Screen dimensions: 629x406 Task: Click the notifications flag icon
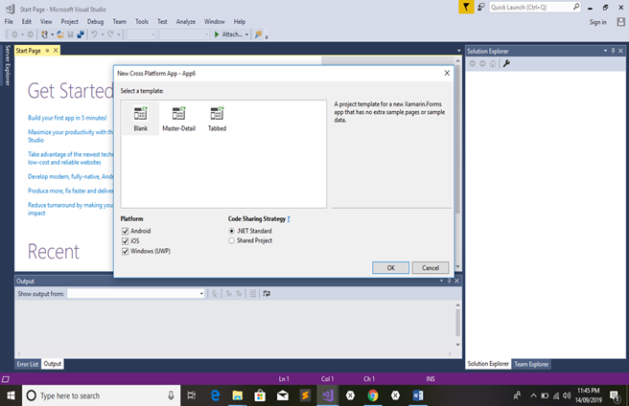pyautogui.click(x=466, y=7)
